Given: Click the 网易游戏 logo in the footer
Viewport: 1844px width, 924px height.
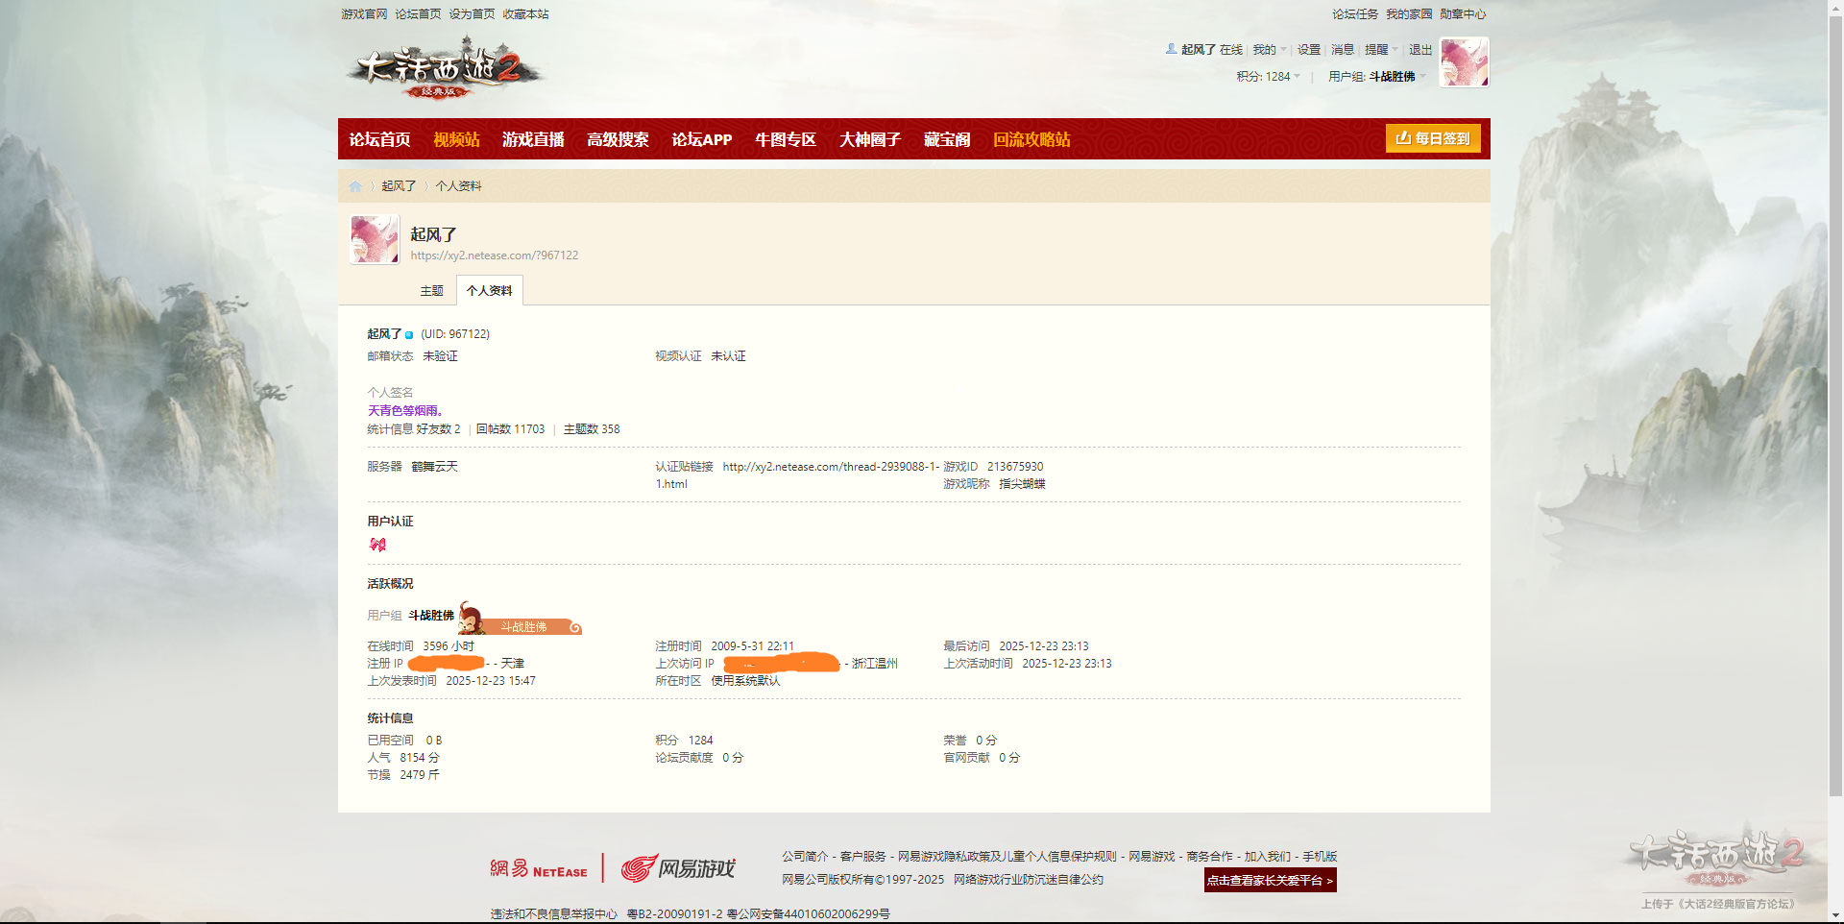Looking at the screenshot, I should (678, 868).
